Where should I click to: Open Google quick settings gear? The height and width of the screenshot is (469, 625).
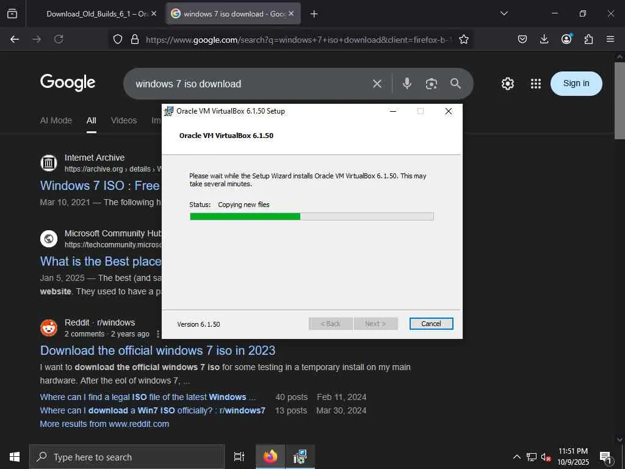pyautogui.click(x=507, y=84)
